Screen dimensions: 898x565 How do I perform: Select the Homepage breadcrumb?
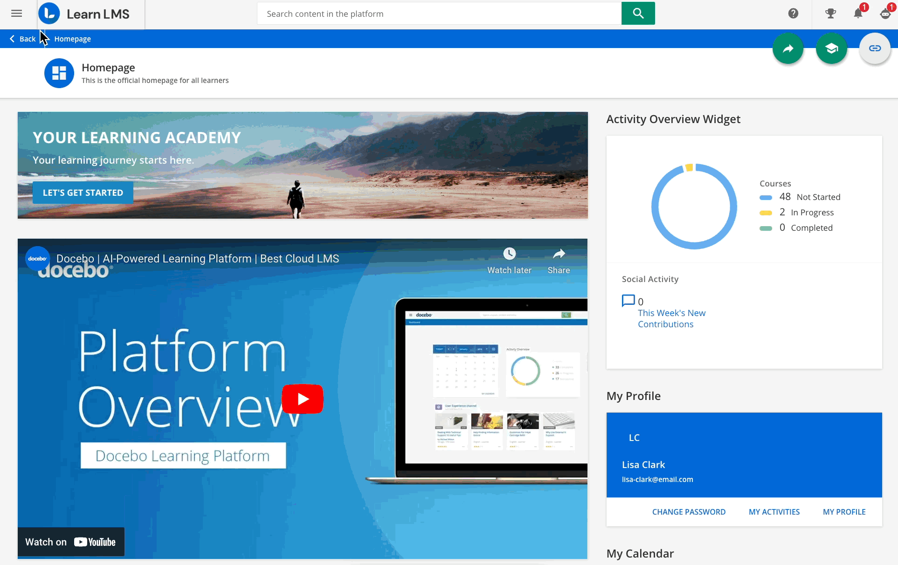pos(72,39)
